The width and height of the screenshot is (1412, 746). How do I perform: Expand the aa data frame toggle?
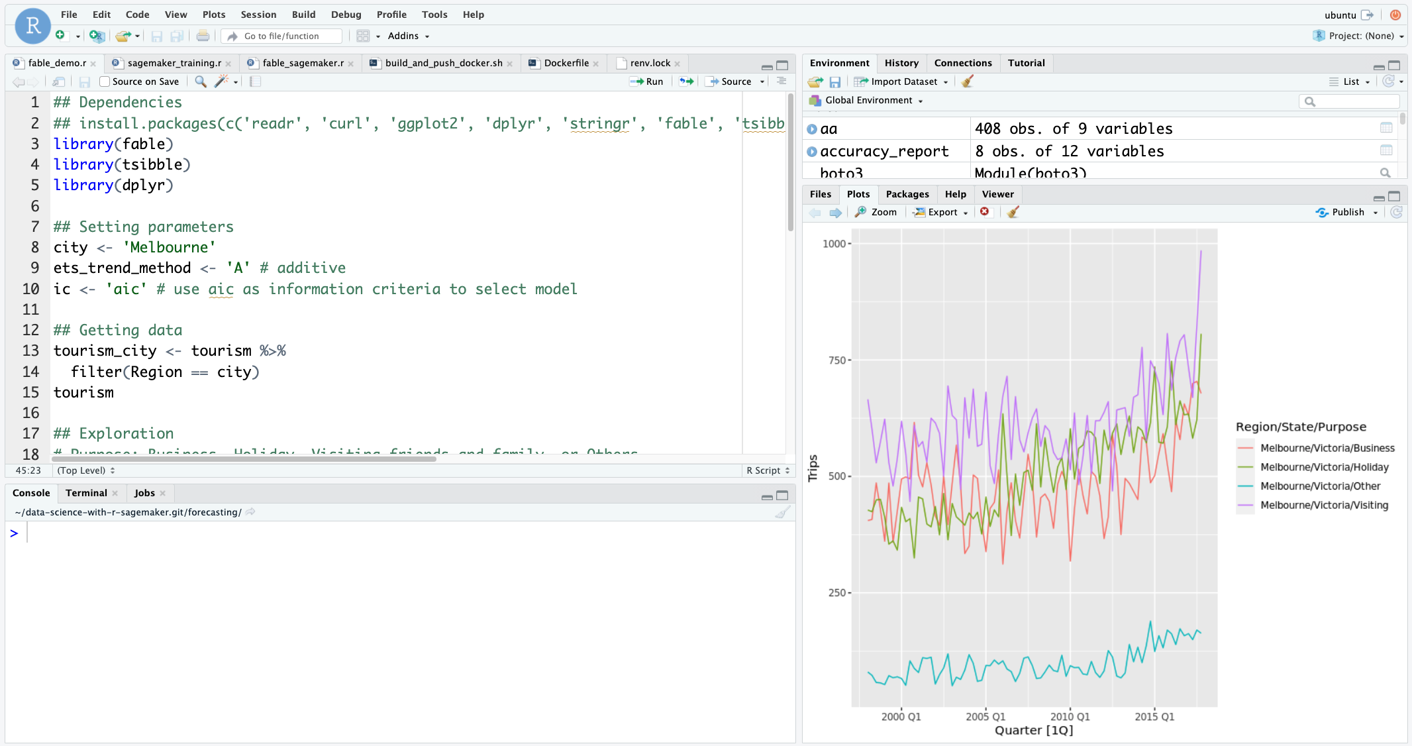pos(812,129)
